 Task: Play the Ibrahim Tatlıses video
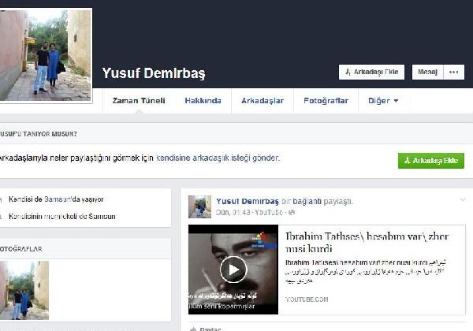point(233,270)
